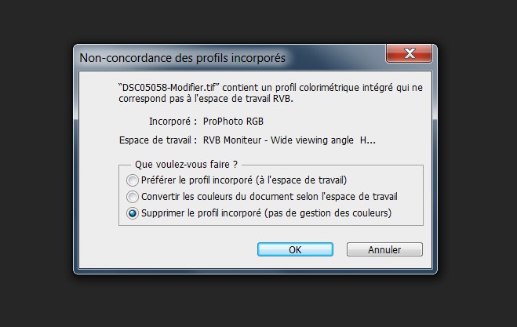The width and height of the screenshot is (517, 327).
Task: Click the "(à l'espace de travail)" text
Action: (301, 180)
